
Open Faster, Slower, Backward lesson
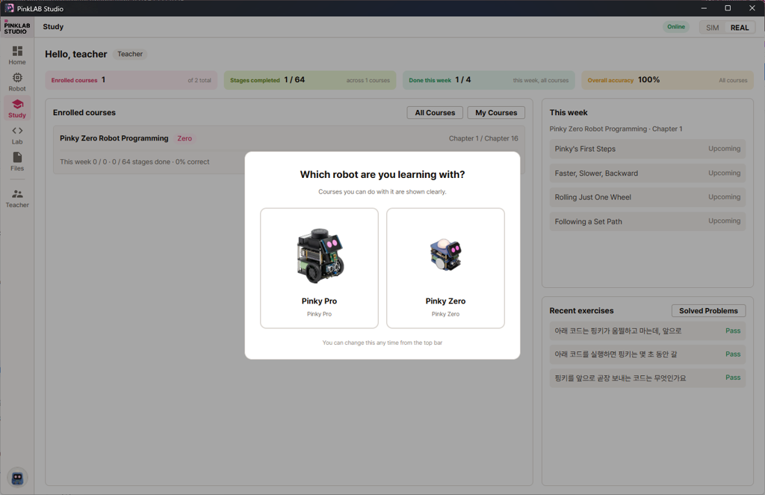pos(648,173)
